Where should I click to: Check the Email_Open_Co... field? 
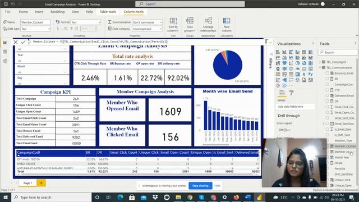(328, 112)
